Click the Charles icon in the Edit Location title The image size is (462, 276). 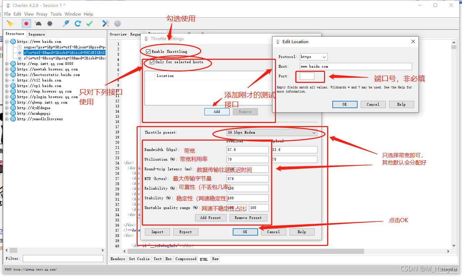pyautogui.click(x=278, y=42)
